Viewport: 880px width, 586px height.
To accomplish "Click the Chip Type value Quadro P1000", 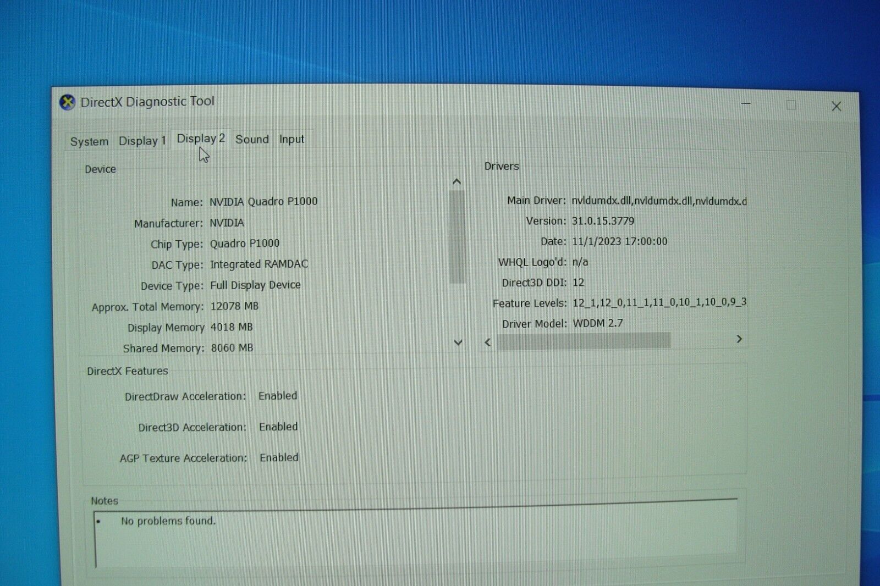I will click(x=245, y=243).
